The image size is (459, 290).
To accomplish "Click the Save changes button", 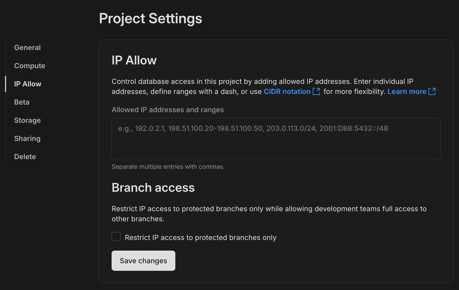I will (x=143, y=260).
